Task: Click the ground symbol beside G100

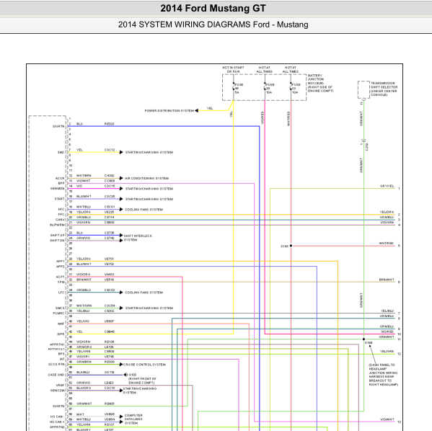Action: pos(125,375)
